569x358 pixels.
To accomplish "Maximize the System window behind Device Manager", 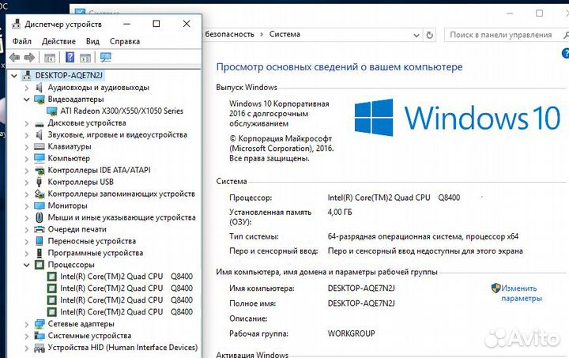I will [540, 13].
